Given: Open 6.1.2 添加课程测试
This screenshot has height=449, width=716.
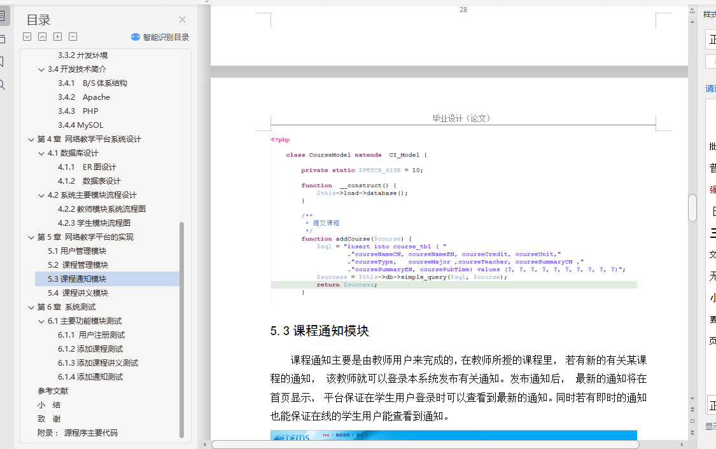Looking at the screenshot, I should (90, 349).
